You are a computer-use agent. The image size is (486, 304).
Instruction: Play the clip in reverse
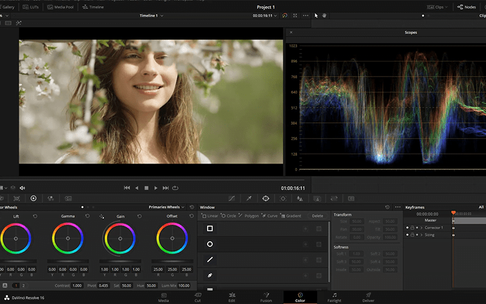(x=137, y=188)
